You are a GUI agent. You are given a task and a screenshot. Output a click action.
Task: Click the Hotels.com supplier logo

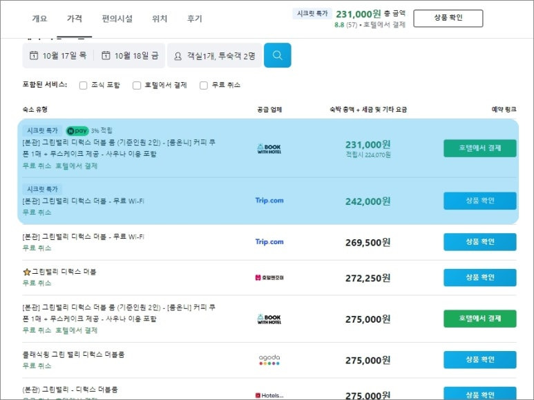coord(269,396)
